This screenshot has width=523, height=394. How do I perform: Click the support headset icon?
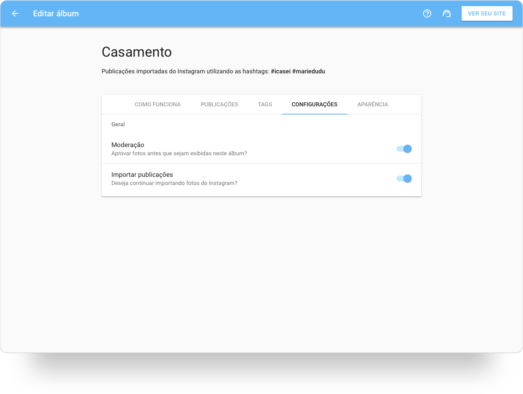(447, 13)
